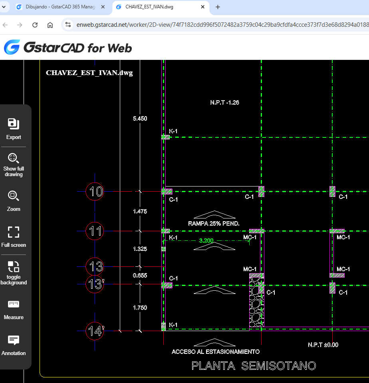Viewport: 369px width, 383px height.
Task: Close the Dibujando GstarCAD tab
Action: [x=103, y=7]
